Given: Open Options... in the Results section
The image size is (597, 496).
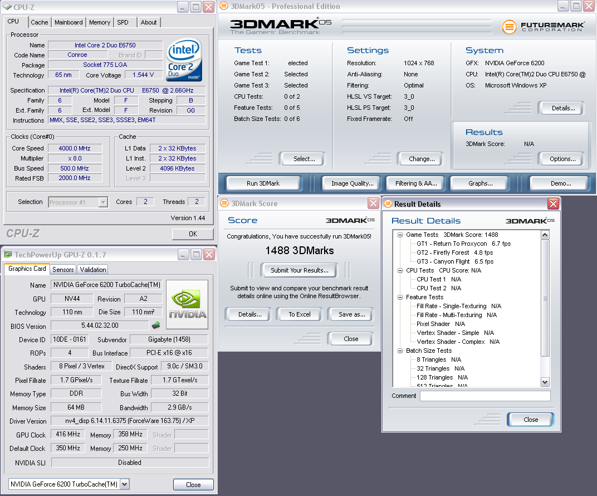Looking at the screenshot, I should [561, 159].
